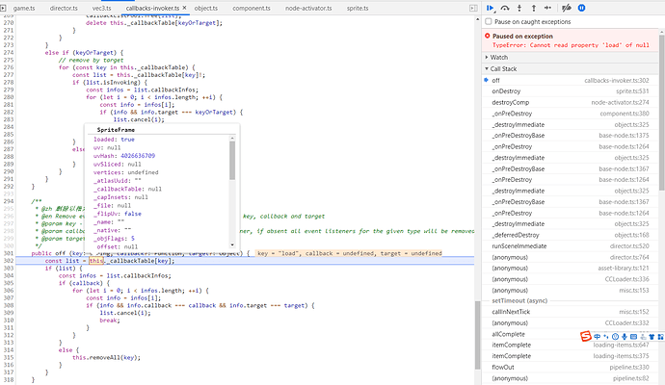Click 'uvHash: 4026636709' in SpriteFrame tooltip
The image size is (665, 385).
tap(124, 156)
